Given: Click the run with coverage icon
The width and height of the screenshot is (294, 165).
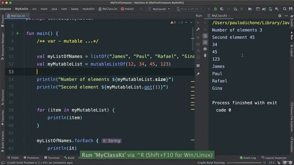Looking at the screenshot, I should tap(222, 9).
